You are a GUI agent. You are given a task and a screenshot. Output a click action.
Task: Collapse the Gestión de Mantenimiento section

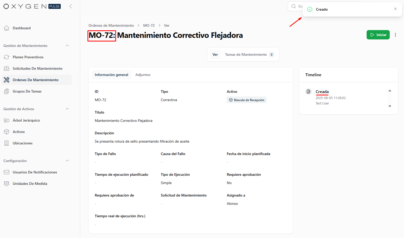67,46
